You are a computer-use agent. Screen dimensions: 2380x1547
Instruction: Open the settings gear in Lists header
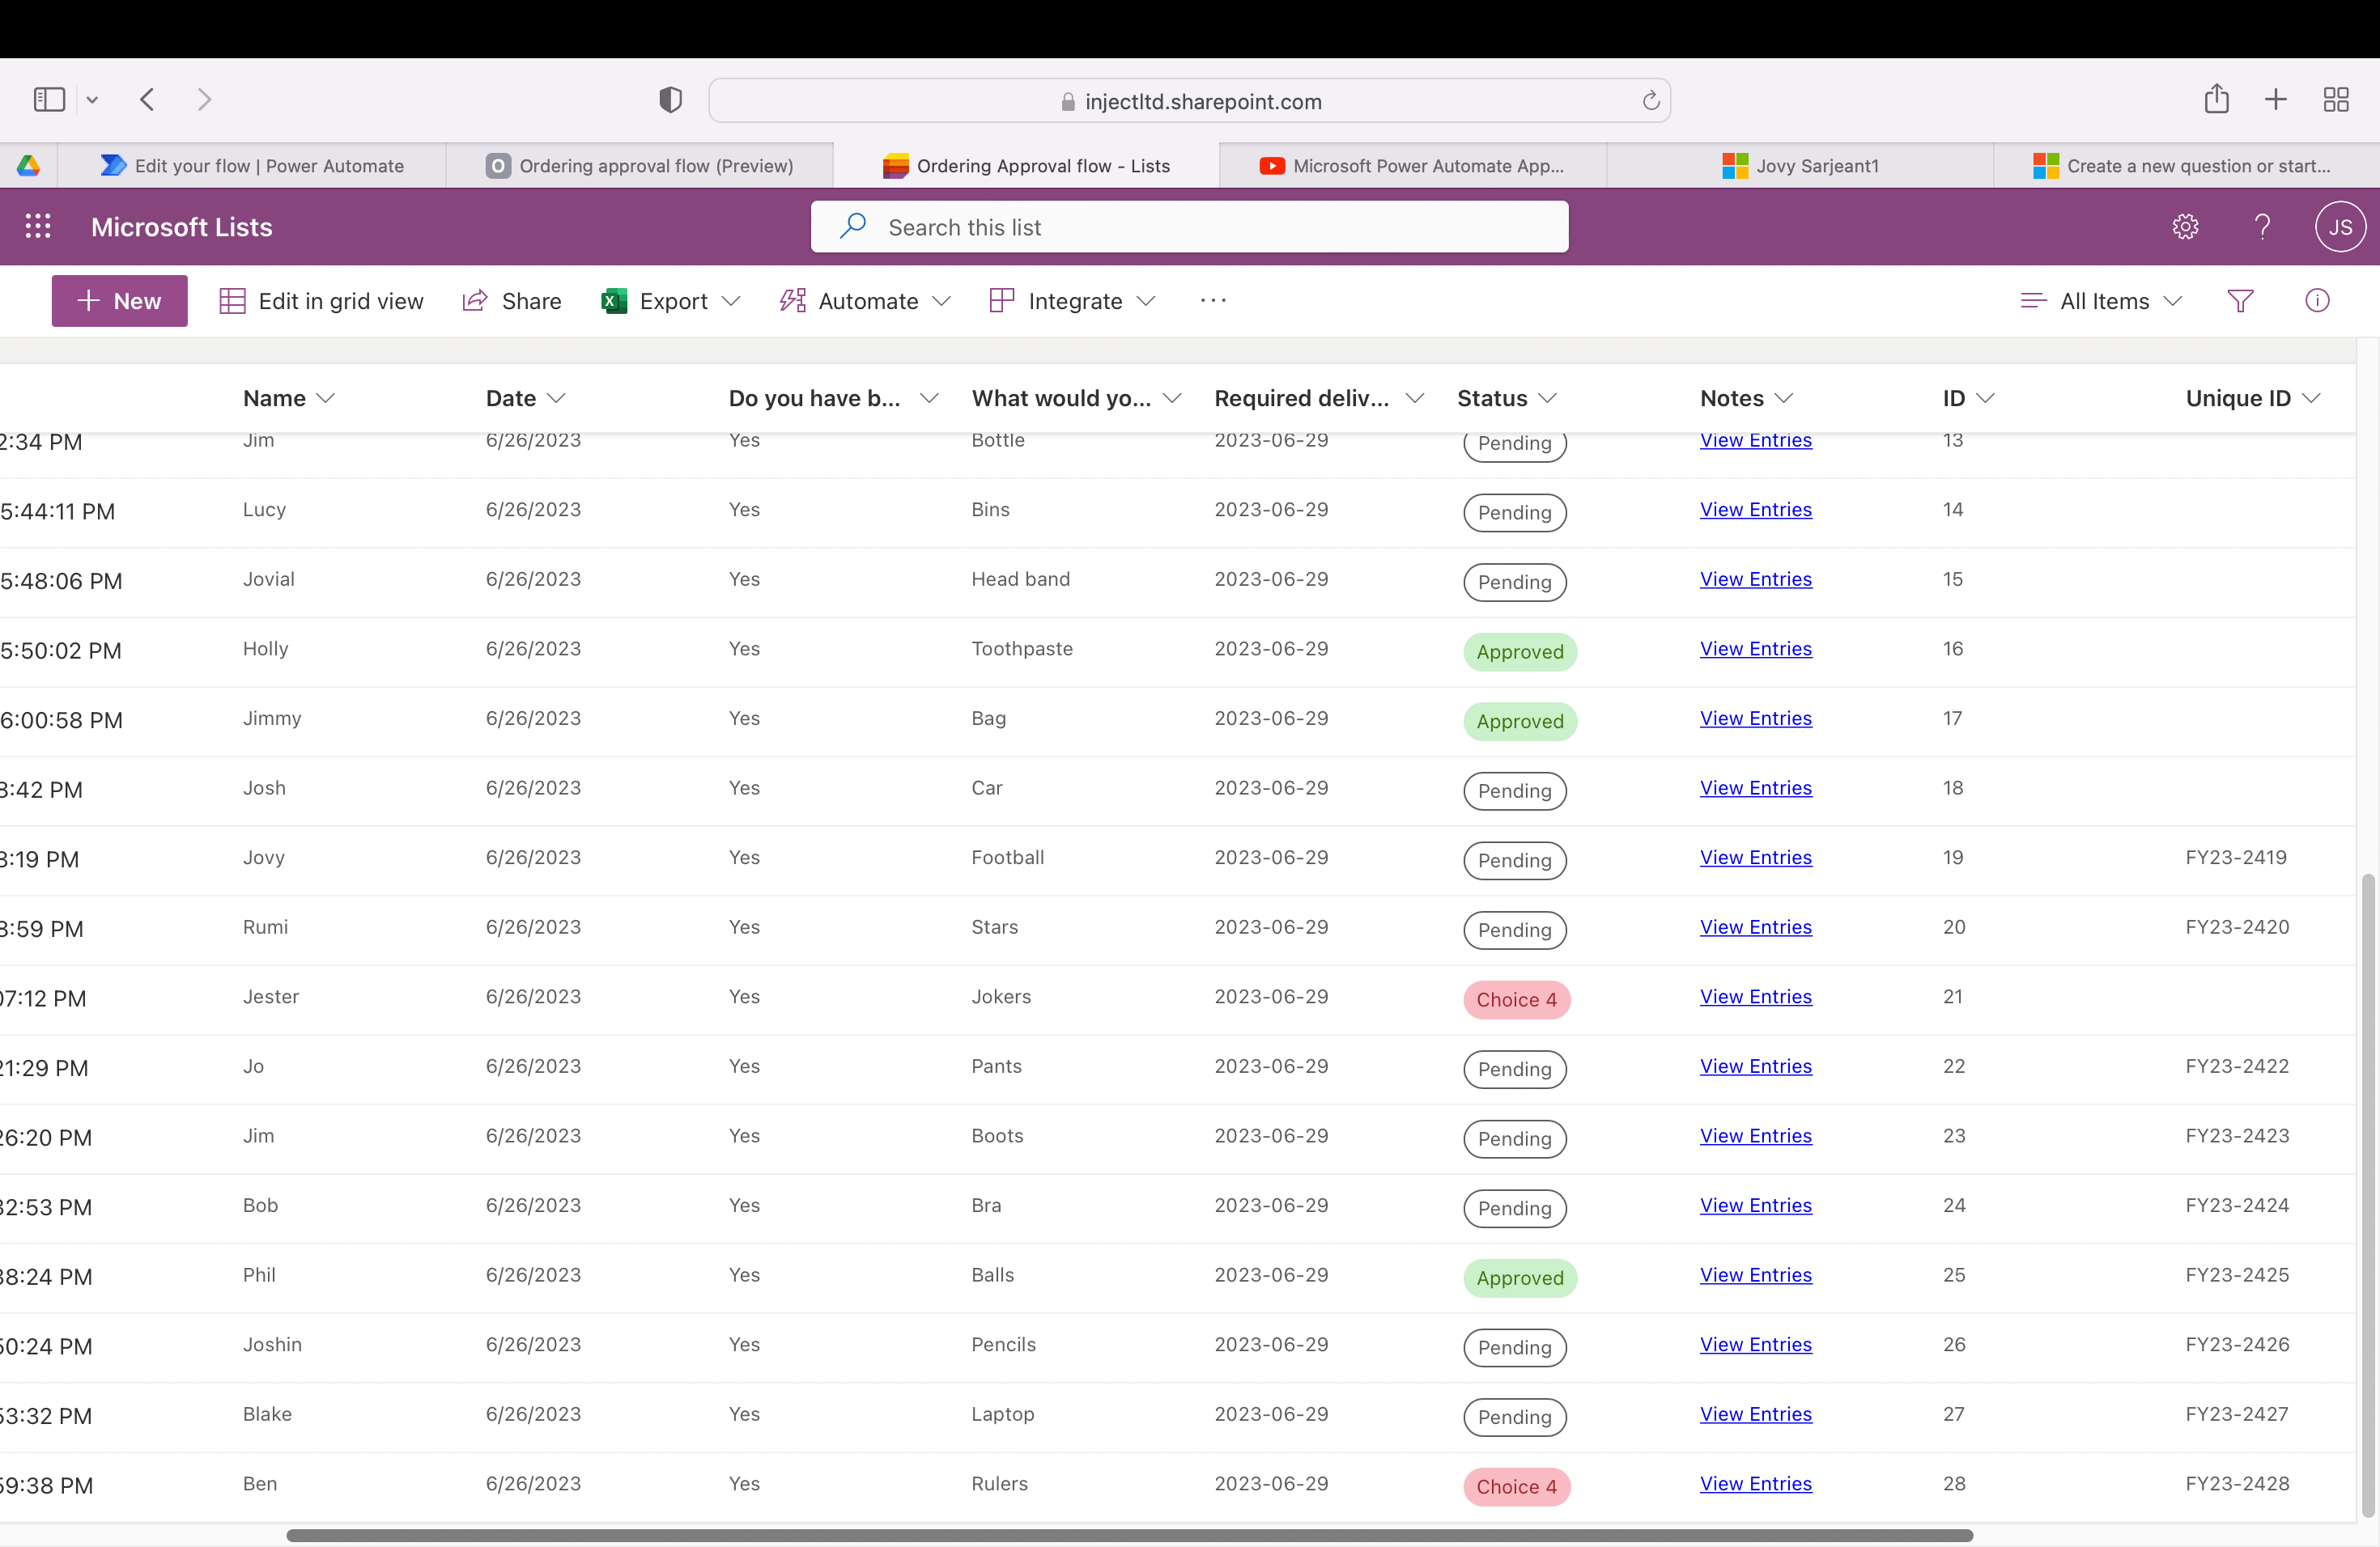(x=2185, y=227)
